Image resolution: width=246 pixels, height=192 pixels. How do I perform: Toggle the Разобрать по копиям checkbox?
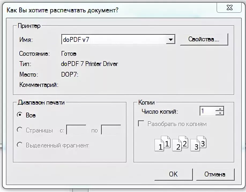tap(141, 123)
